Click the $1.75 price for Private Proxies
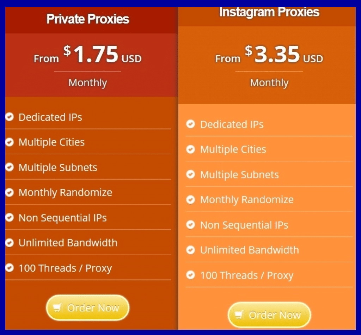This screenshot has width=361, height=335. coord(91,55)
